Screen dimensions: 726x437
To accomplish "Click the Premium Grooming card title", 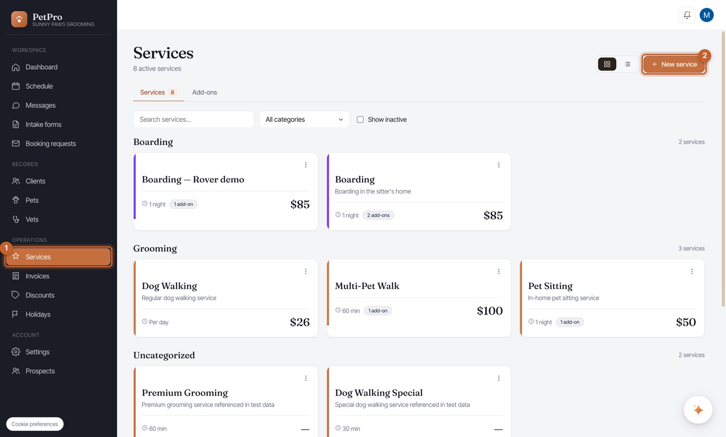I will click(x=185, y=393).
